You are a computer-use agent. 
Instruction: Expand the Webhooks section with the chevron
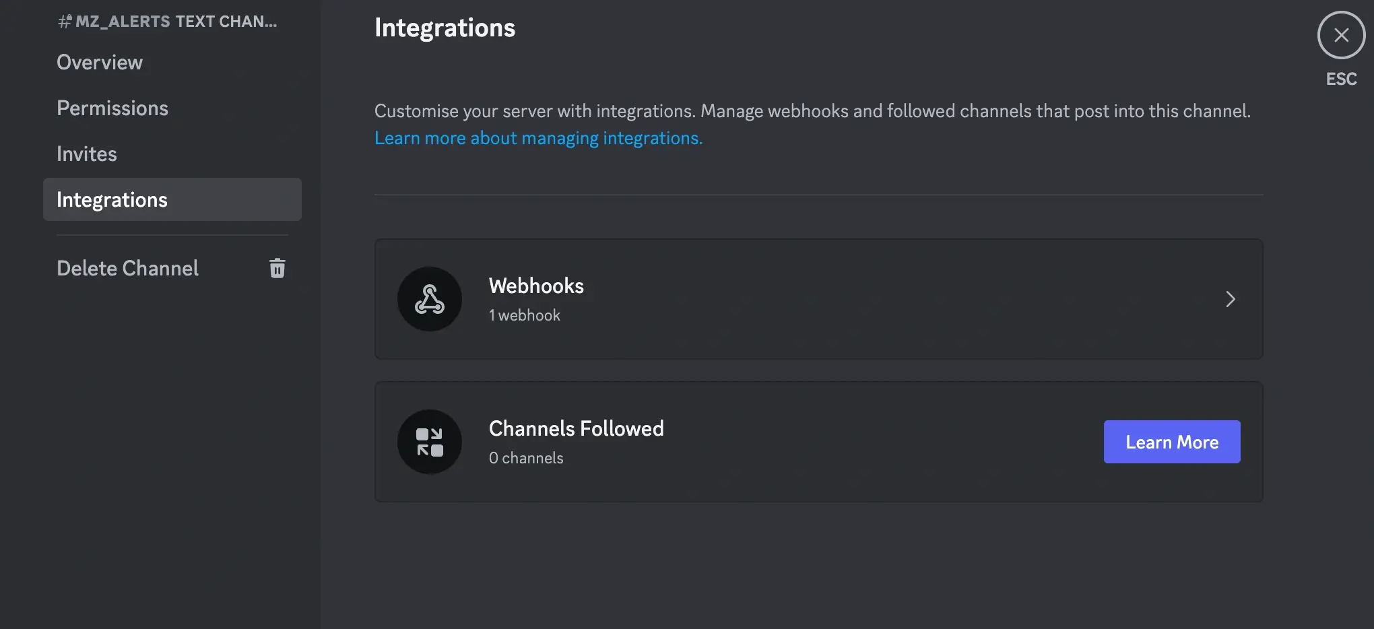1231,299
